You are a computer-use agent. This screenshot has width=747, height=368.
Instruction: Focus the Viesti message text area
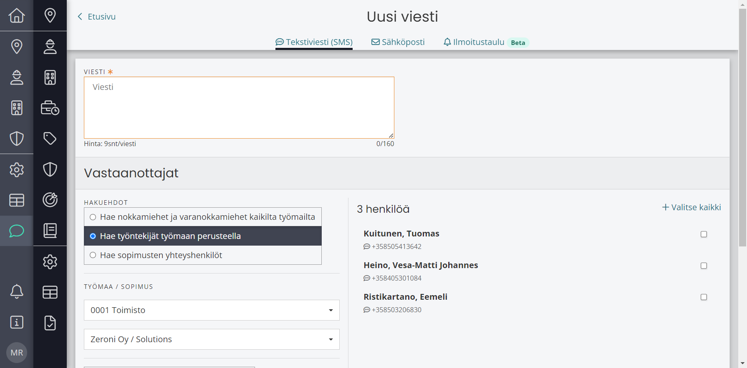tap(239, 107)
